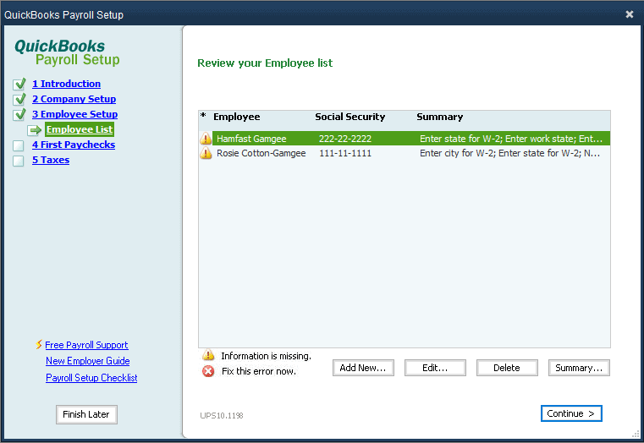Select the Rosie Cotton-Gamgee employee row
644x443 pixels.
(x=405, y=153)
